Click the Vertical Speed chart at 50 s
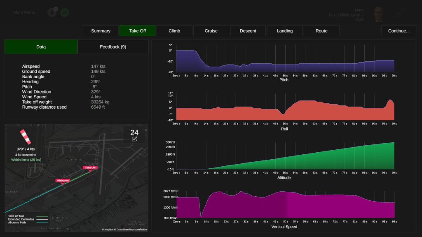 [x=285, y=205]
